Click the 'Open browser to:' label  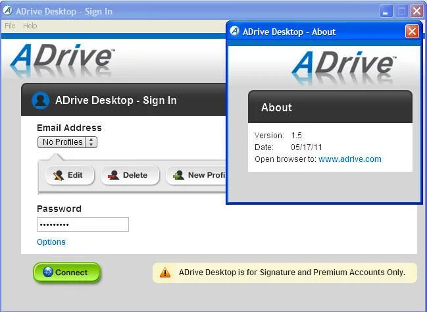[286, 159]
